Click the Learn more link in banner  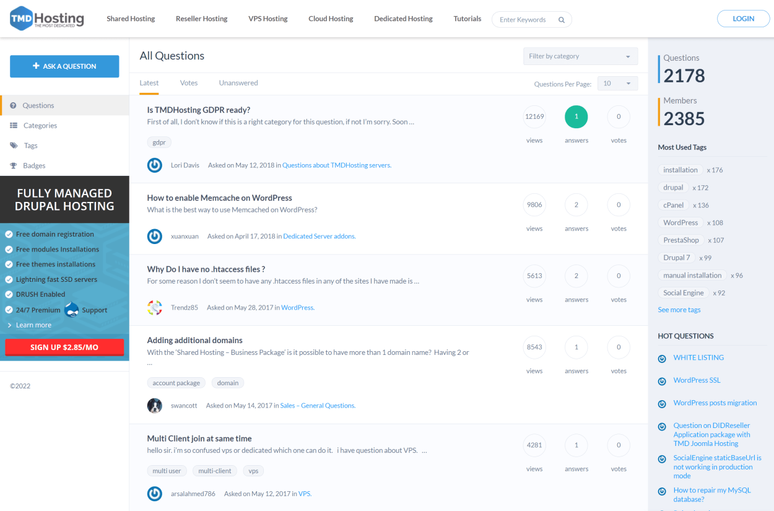[x=33, y=325]
